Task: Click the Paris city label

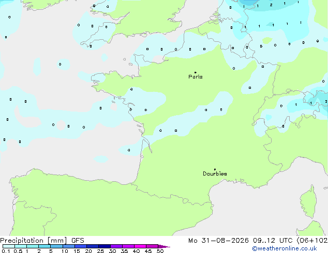Action: [196, 77]
